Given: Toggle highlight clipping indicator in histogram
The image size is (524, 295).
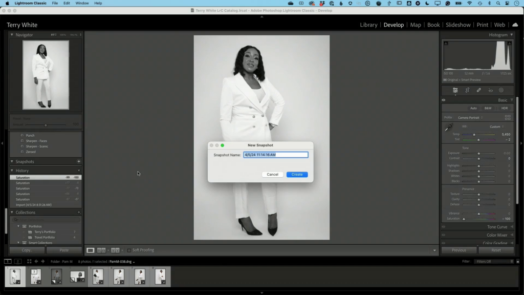Looking at the screenshot, I should [x=509, y=43].
